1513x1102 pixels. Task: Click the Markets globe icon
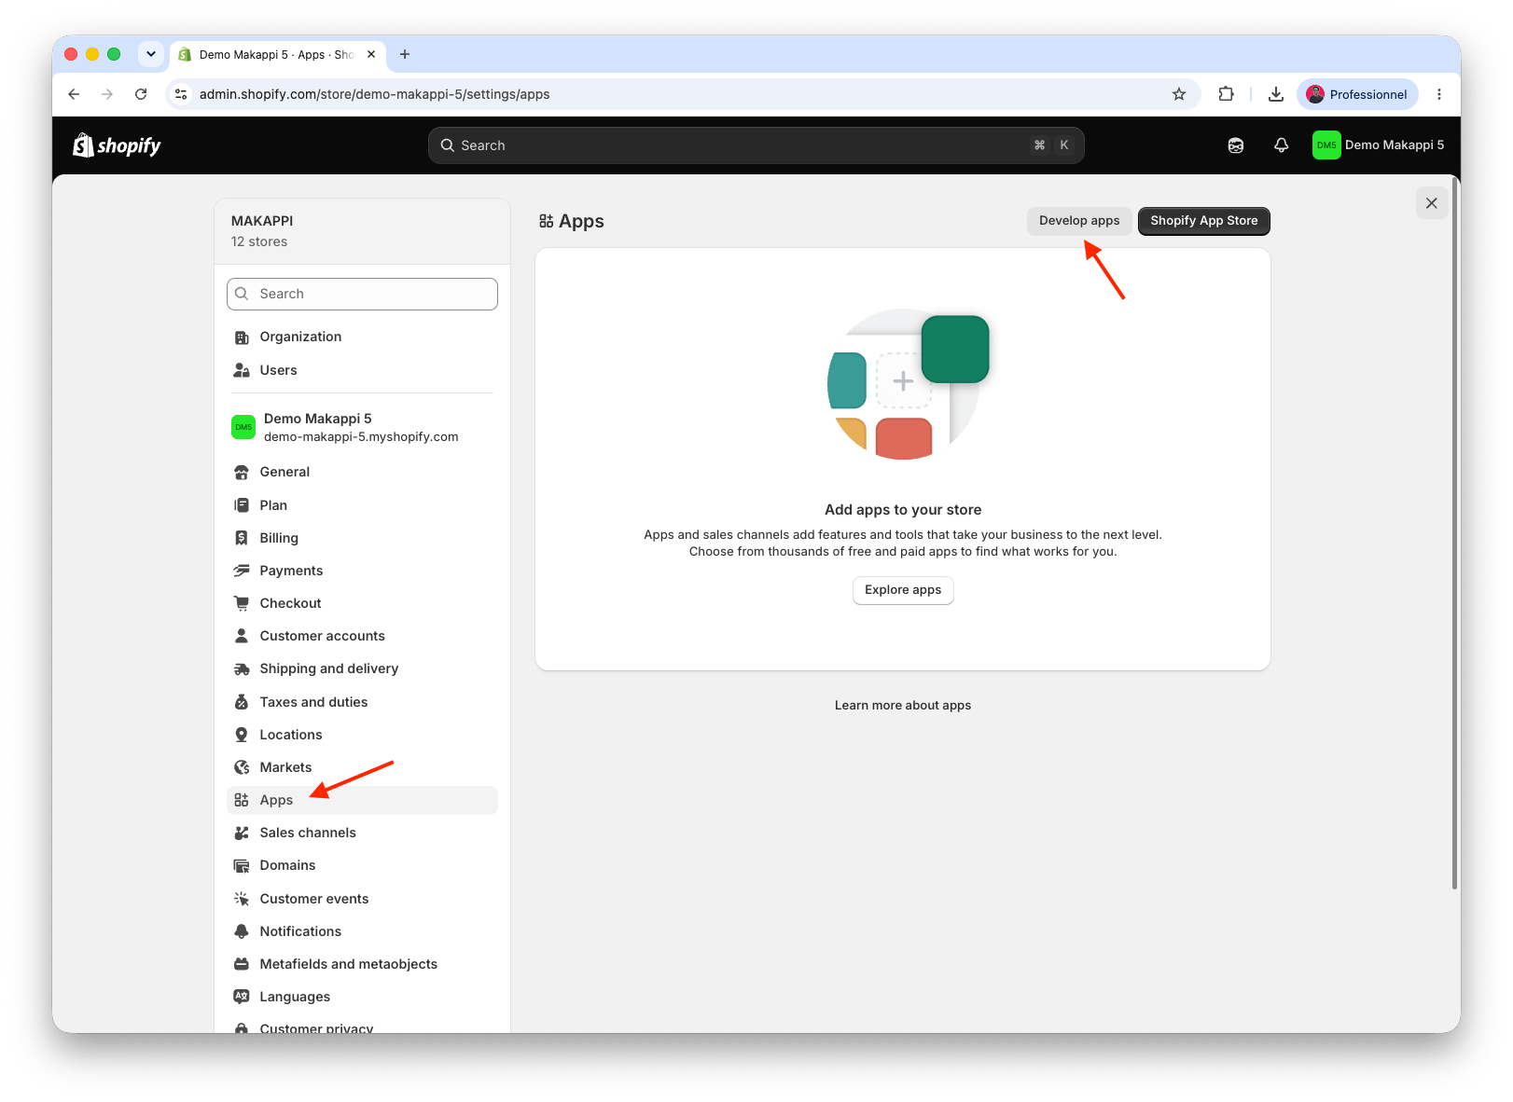tap(242, 767)
